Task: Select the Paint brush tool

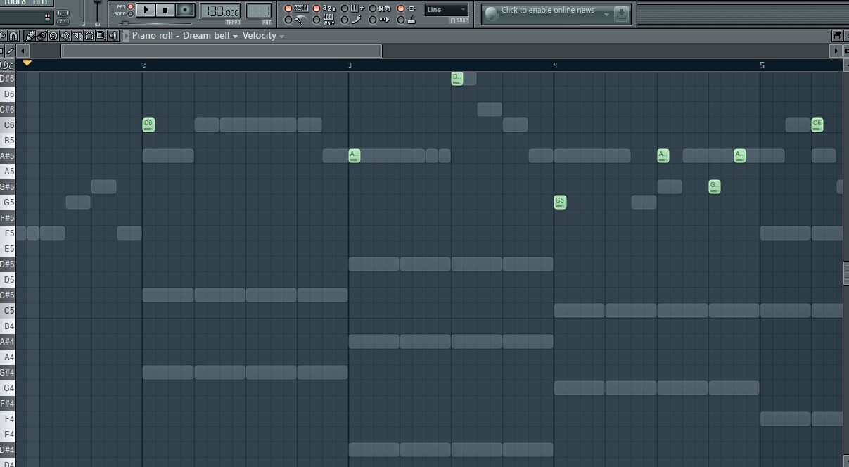Action: 42,36
